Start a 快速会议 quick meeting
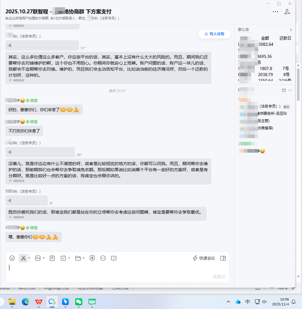This screenshot has width=302, height=309. pos(204,258)
